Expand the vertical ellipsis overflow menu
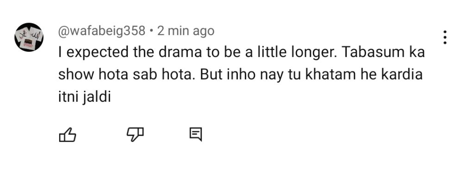This screenshot has height=175, width=474. (x=445, y=37)
